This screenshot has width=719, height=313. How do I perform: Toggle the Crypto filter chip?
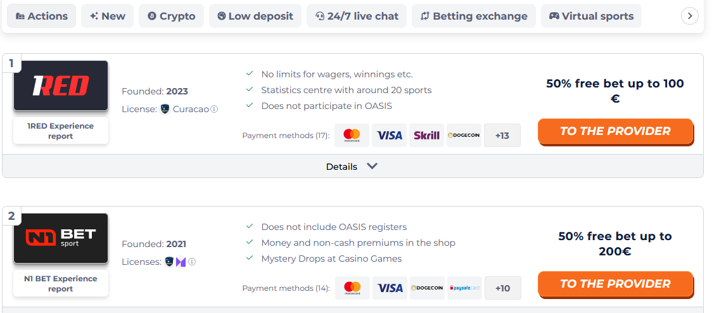tap(172, 16)
